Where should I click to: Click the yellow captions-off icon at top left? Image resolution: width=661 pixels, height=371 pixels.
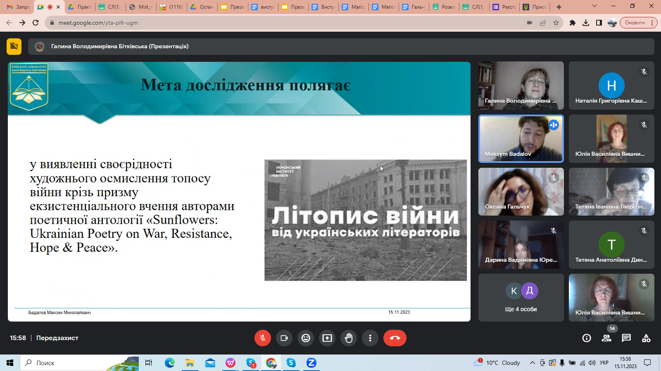pyautogui.click(x=14, y=47)
